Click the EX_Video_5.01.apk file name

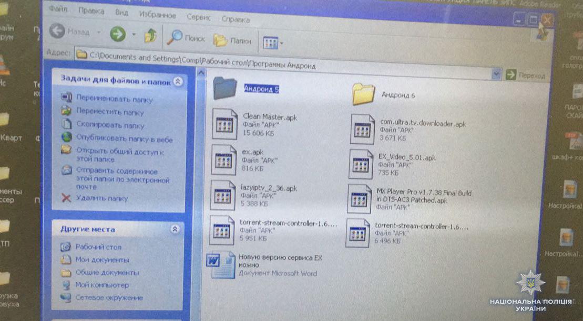(x=407, y=157)
